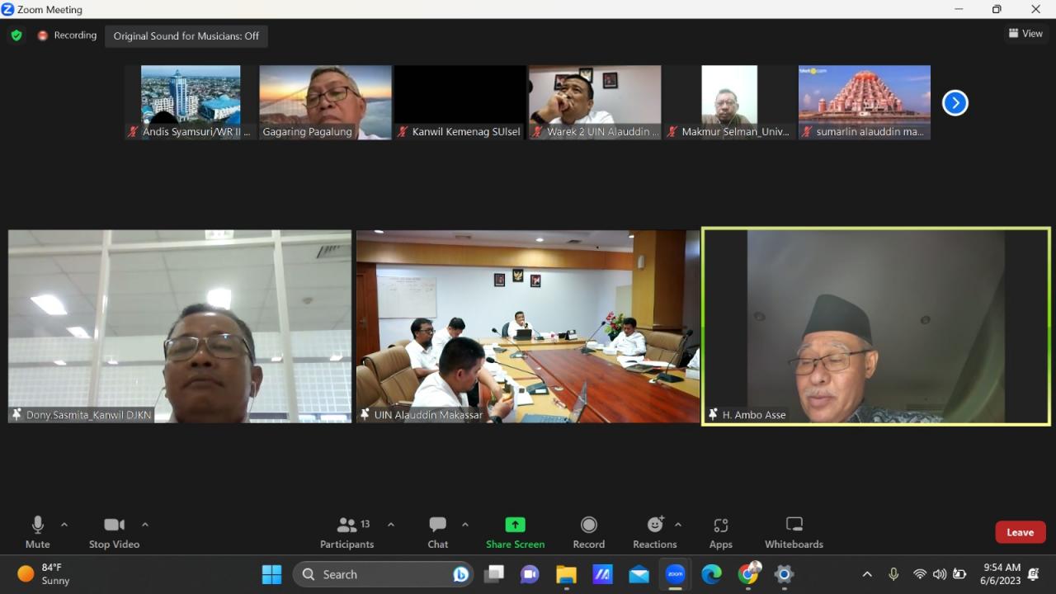Open the Windows Start menu
This screenshot has height=594, width=1056.
coord(271,574)
